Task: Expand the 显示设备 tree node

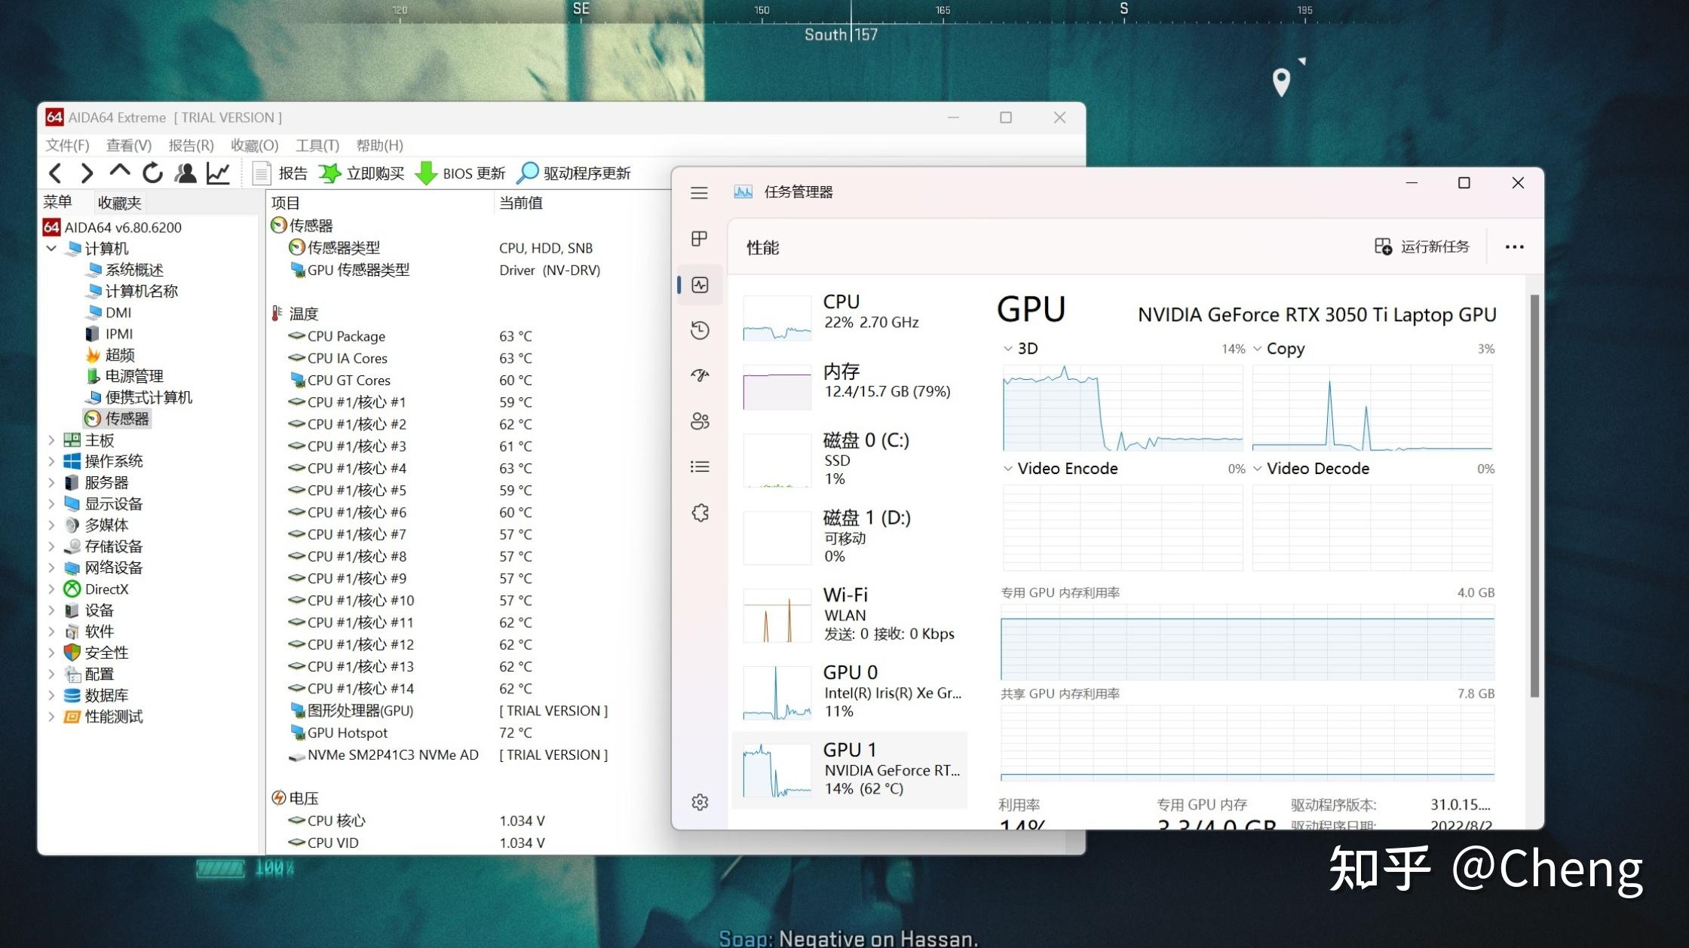Action: (51, 503)
